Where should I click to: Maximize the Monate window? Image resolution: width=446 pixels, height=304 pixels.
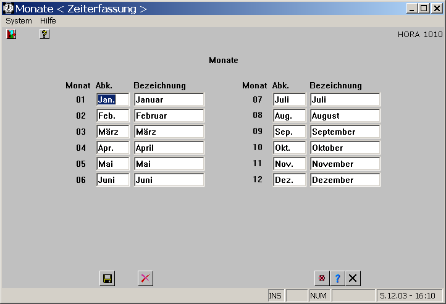click(424, 8)
